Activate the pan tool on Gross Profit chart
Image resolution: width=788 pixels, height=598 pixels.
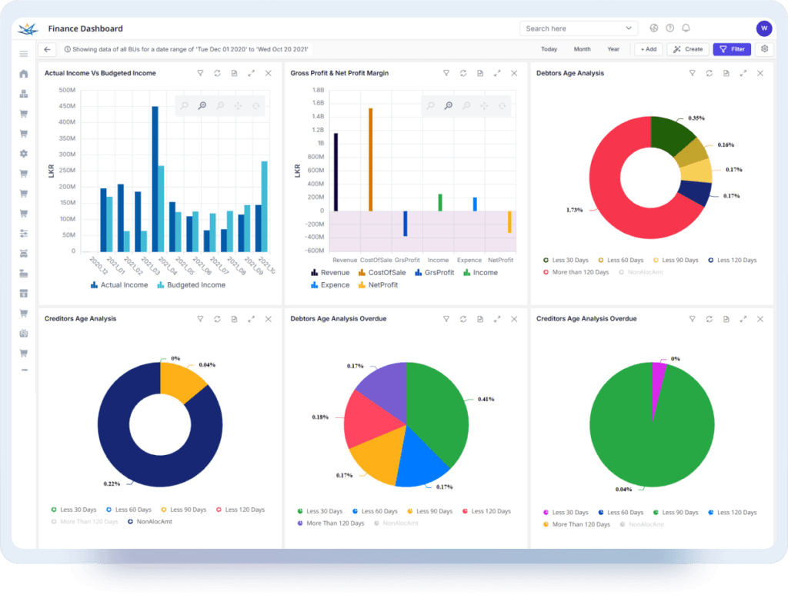484,105
